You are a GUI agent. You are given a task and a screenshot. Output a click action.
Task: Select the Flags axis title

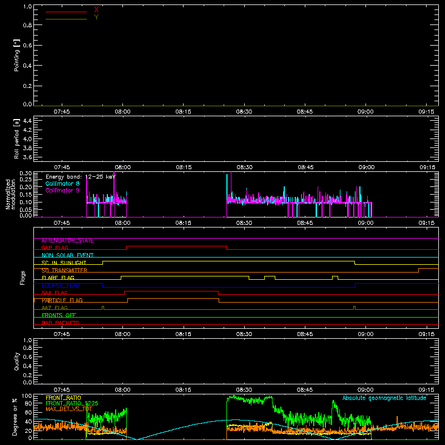[23, 278]
